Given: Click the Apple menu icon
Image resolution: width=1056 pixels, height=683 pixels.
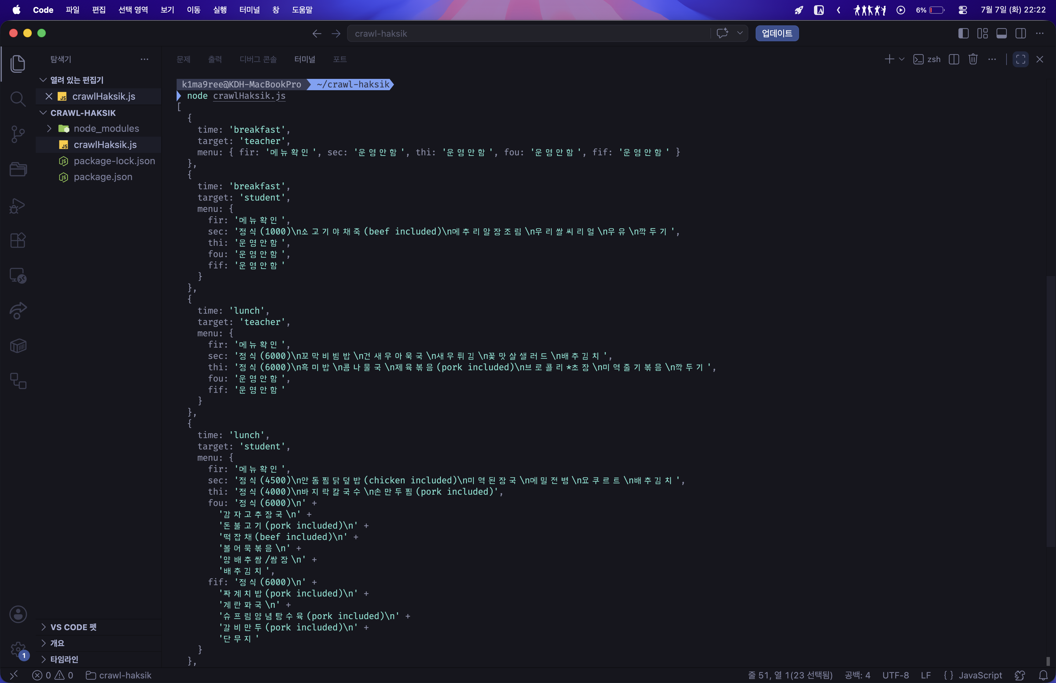Looking at the screenshot, I should (16, 10).
